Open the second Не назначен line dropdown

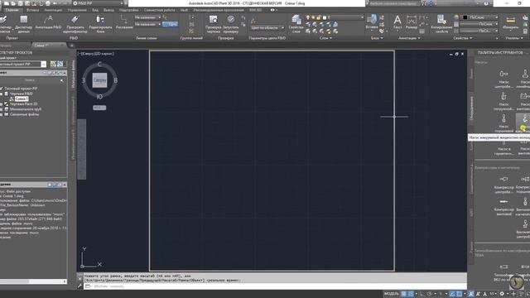point(147,24)
